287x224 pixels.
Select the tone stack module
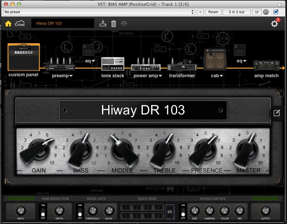click(112, 64)
